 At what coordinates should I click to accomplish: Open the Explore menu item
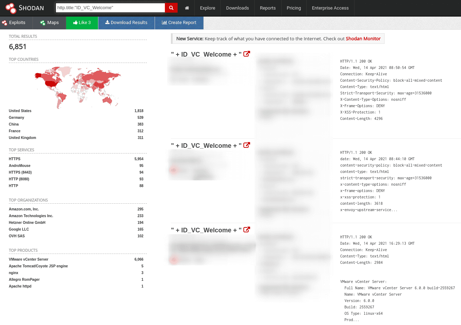pos(207,8)
